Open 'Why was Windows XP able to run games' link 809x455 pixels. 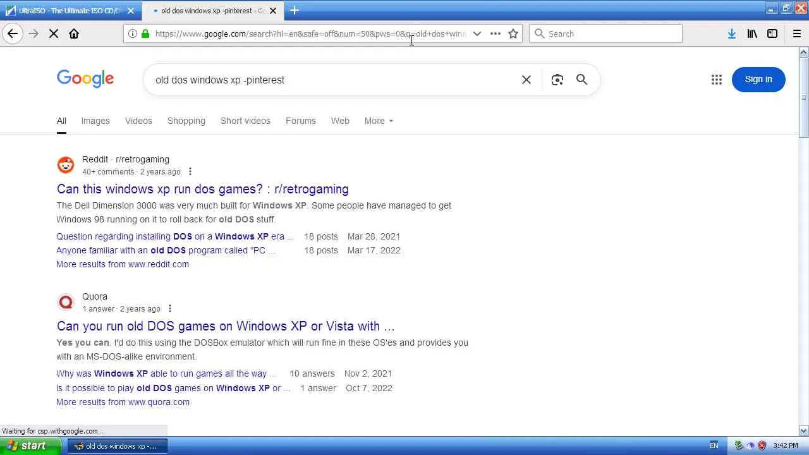point(166,373)
